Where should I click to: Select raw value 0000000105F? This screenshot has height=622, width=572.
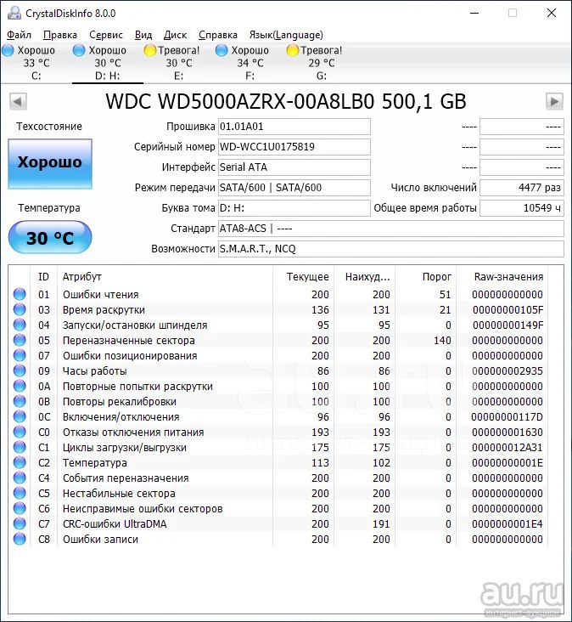tap(508, 310)
